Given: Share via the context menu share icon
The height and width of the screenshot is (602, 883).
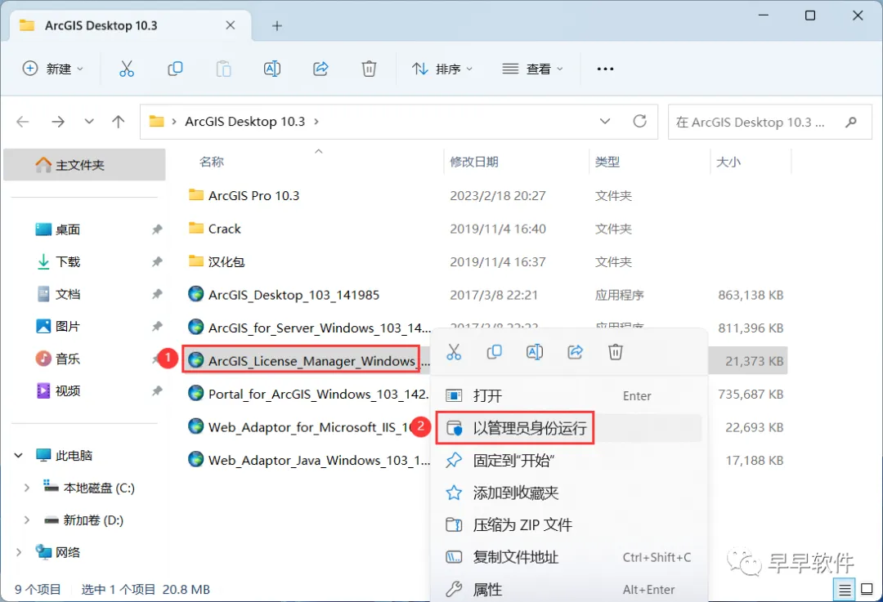Looking at the screenshot, I should [x=575, y=352].
